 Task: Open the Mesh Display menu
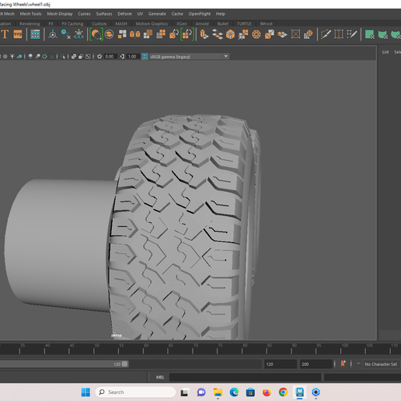pyautogui.click(x=60, y=14)
